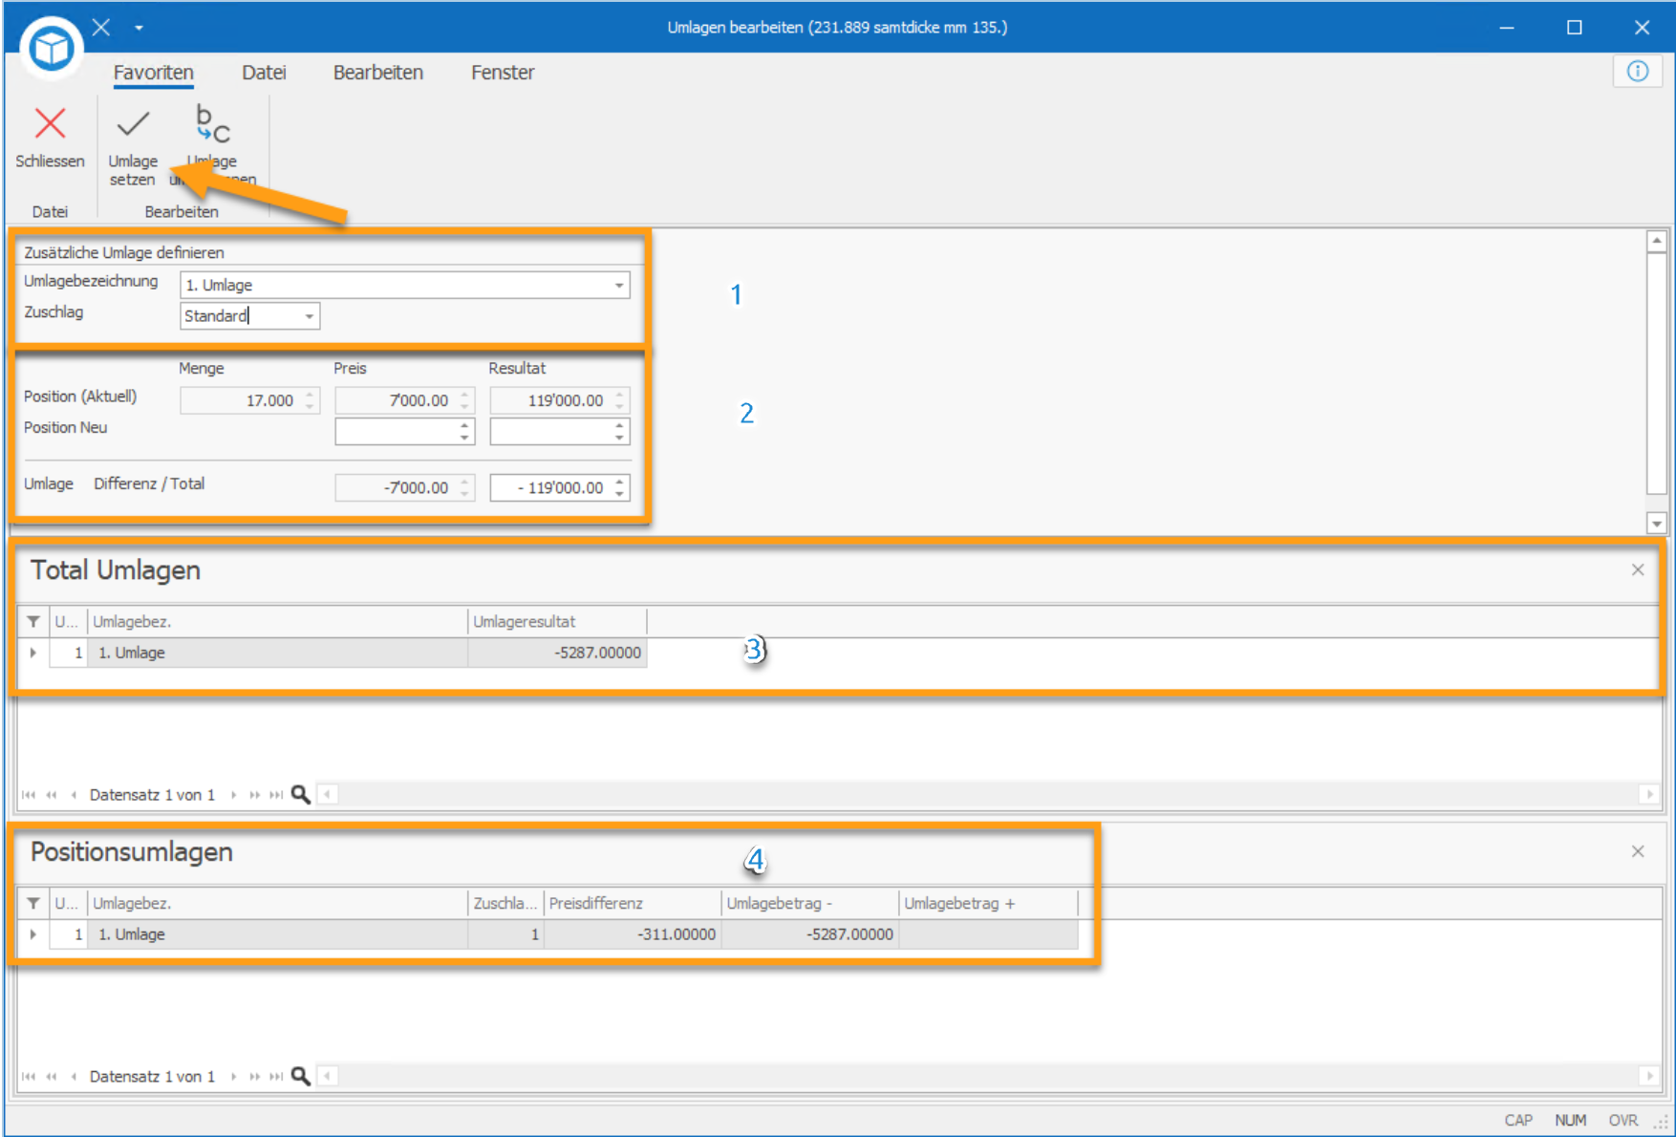Image resolution: width=1676 pixels, height=1137 pixels.
Task: Go to first record in Total Umlagen
Action: (29, 795)
